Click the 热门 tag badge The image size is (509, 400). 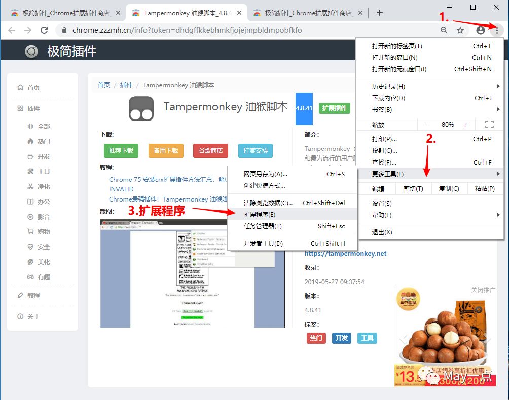[x=316, y=338]
